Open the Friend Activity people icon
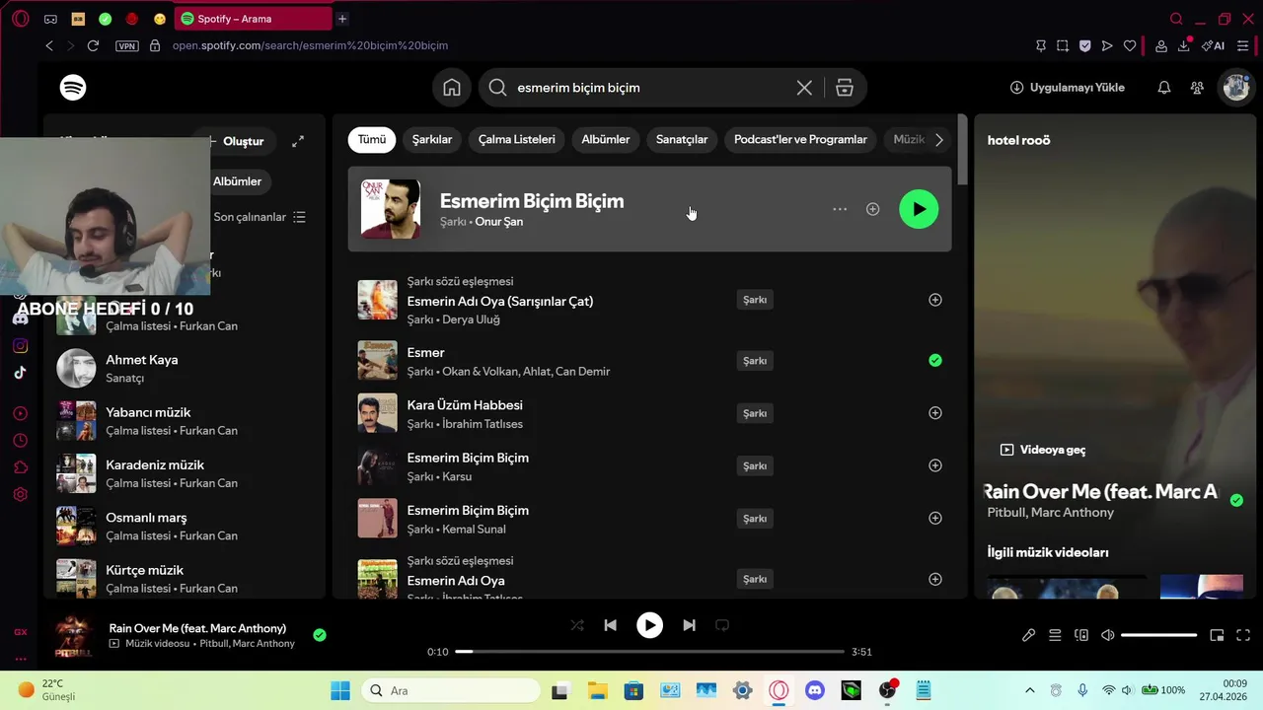1263x710 pixels. pos(1197,88)
